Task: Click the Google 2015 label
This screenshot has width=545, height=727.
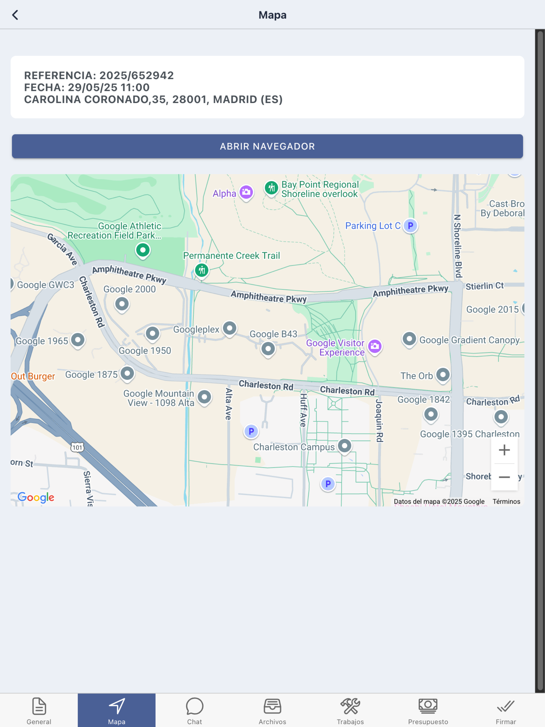Action: point(492,309)
